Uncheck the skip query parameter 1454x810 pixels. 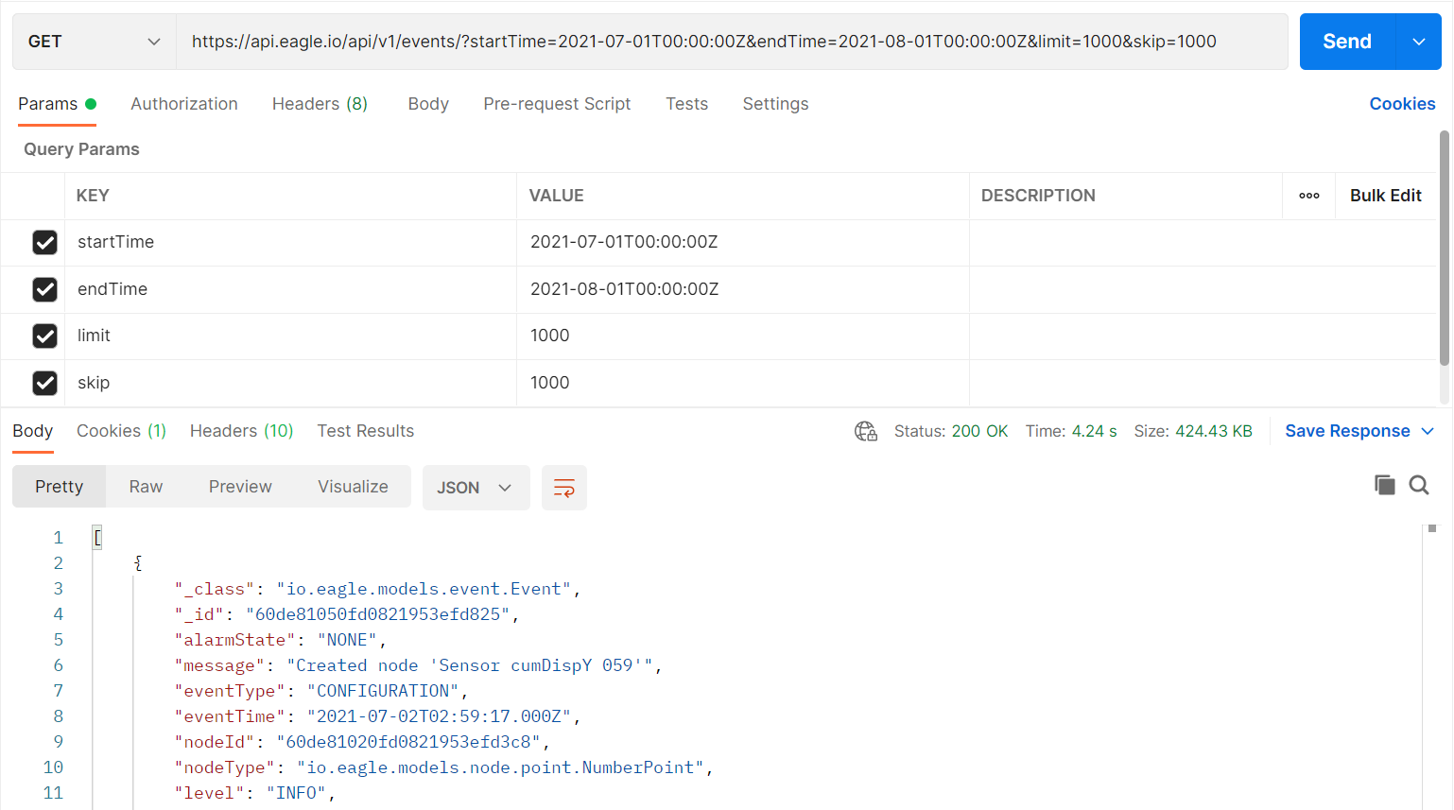pyautogui.click(x=44, y=383)
